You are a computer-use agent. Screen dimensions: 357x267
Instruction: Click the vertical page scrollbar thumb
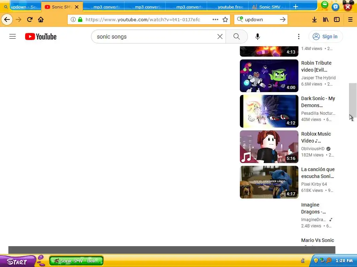click(353, 100)
